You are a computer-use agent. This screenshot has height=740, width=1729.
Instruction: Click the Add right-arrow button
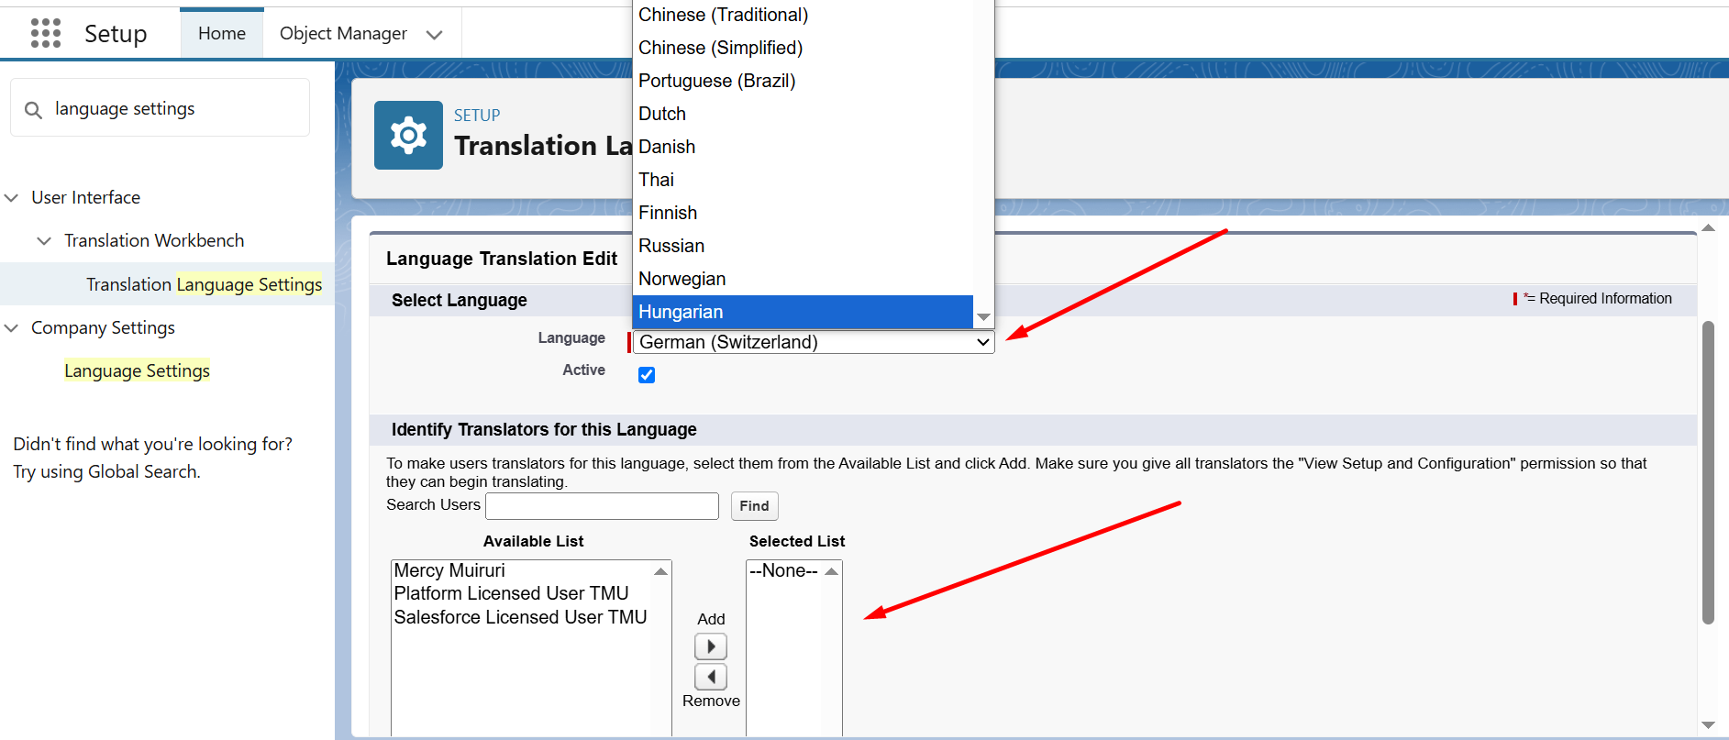coord(711,646)
